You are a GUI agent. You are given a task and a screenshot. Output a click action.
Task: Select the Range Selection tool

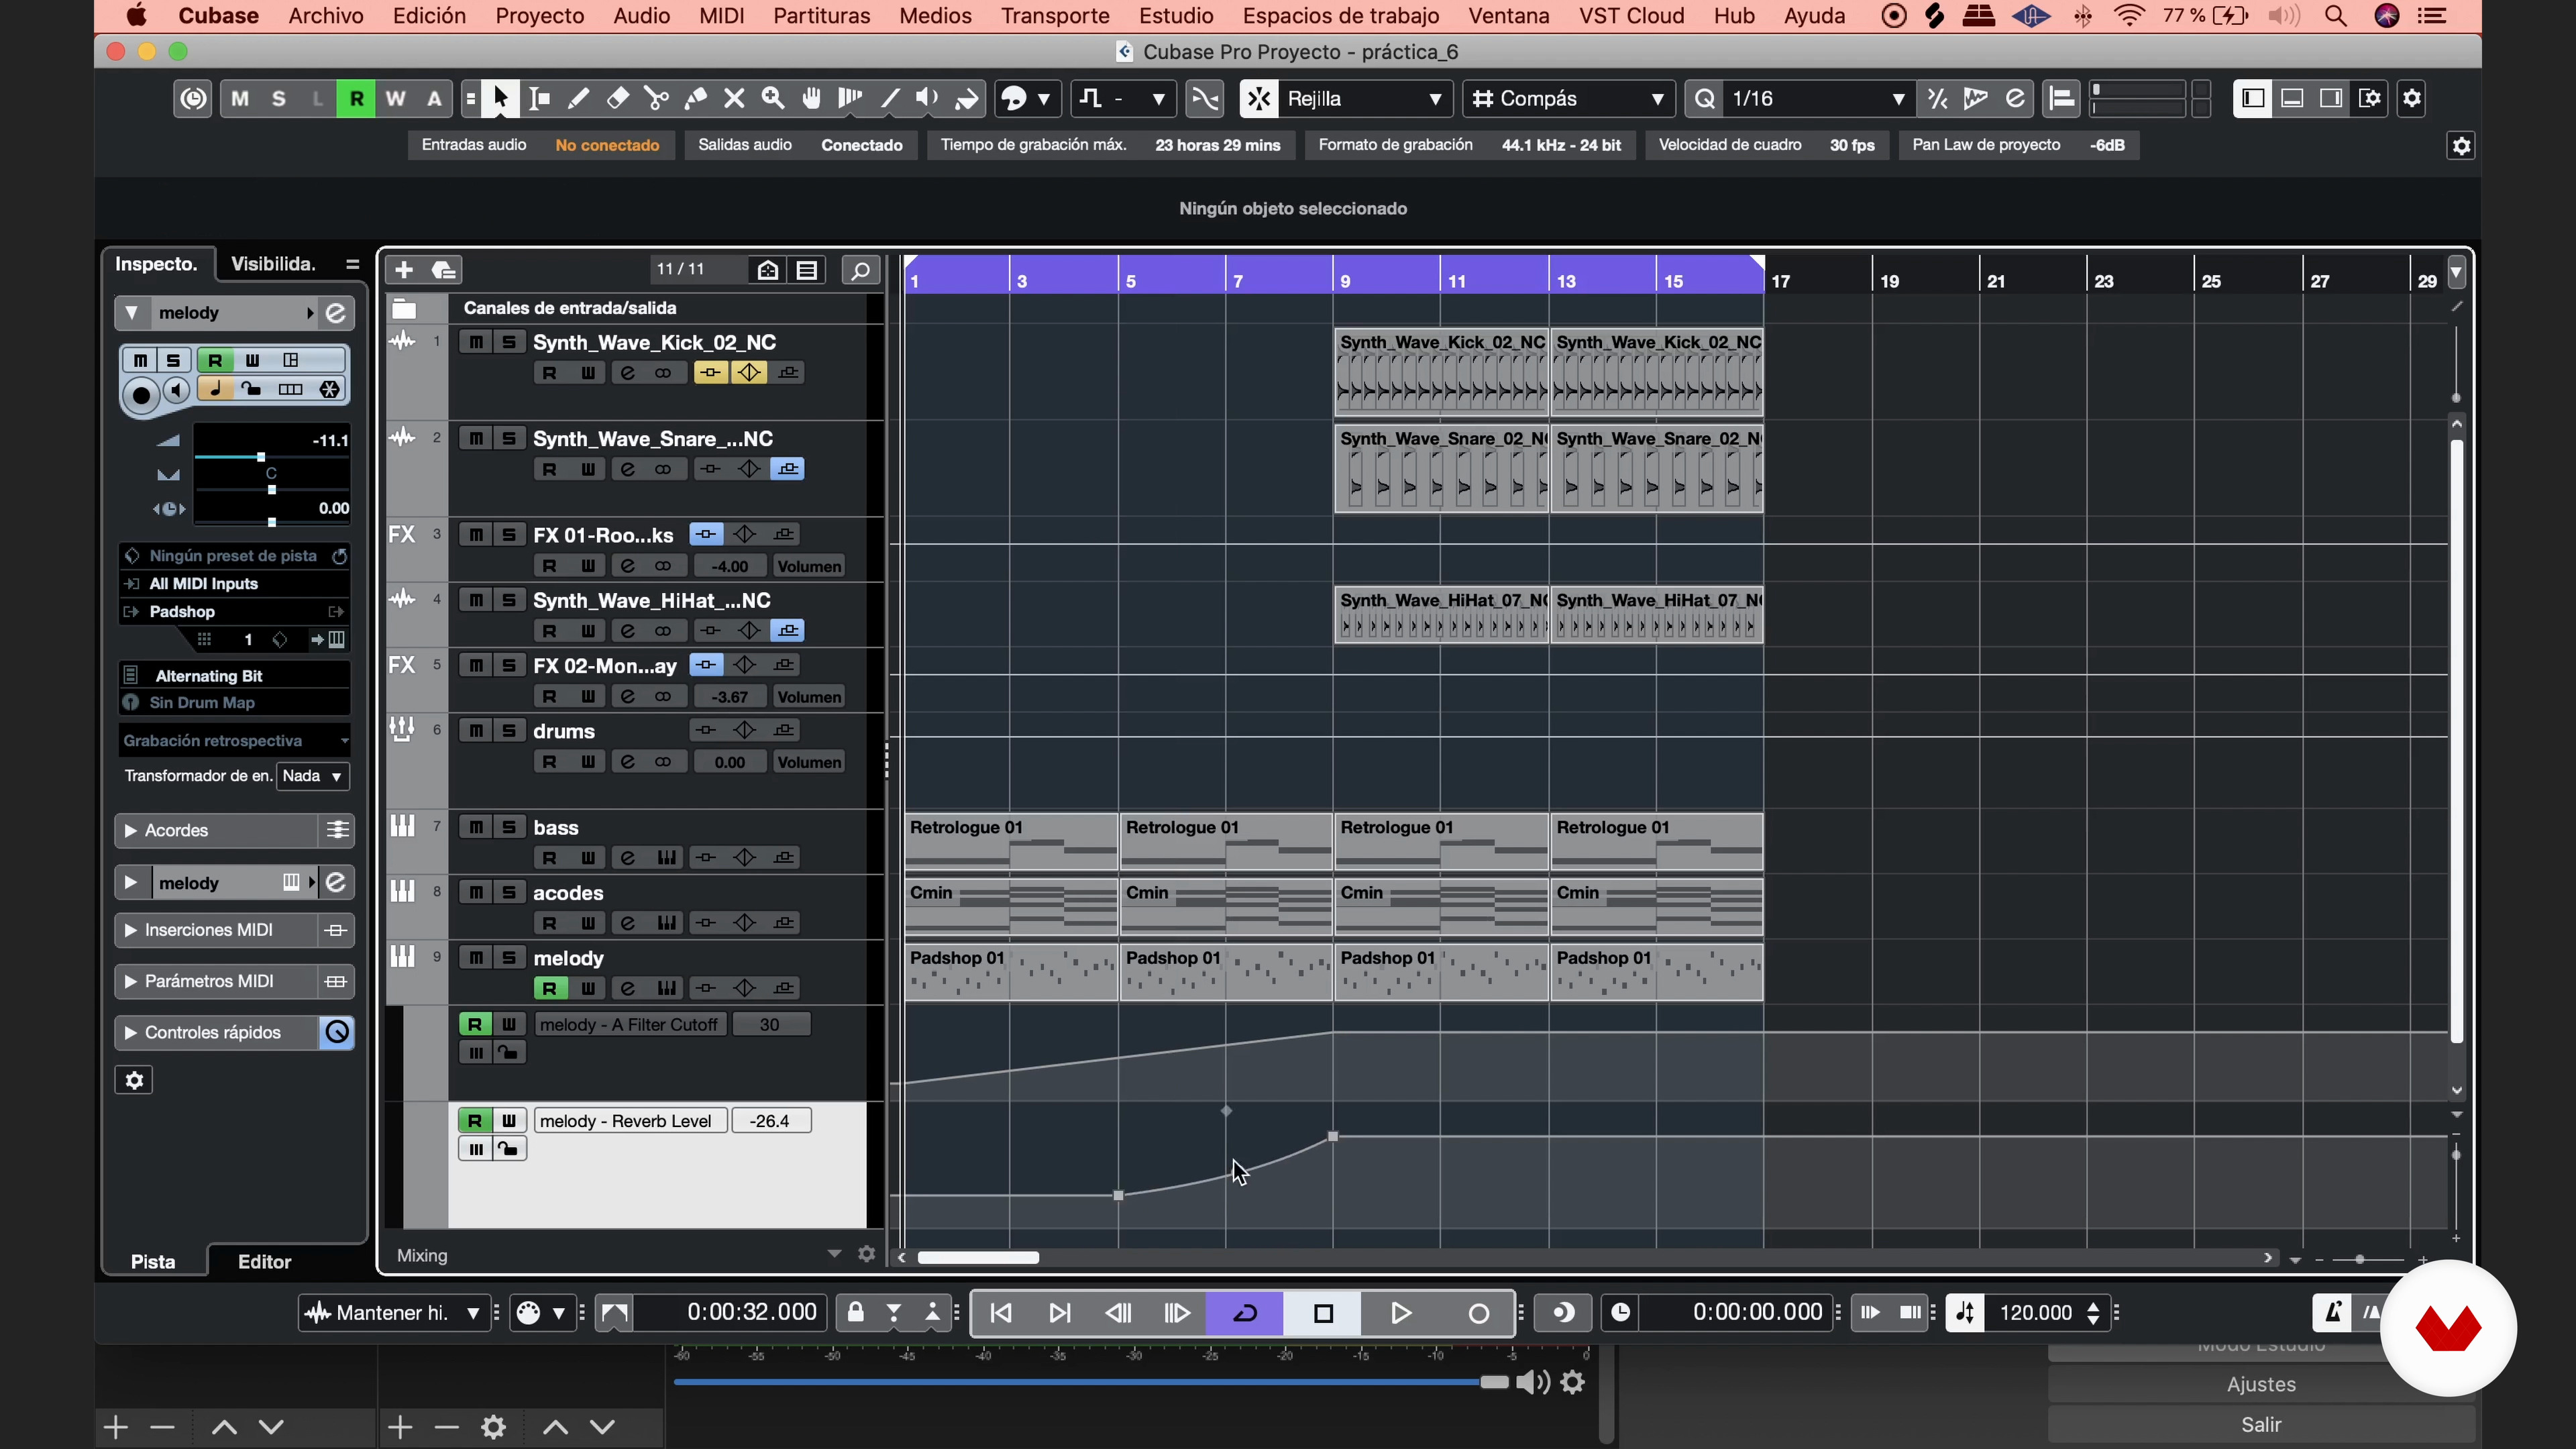tap(539, 98)
